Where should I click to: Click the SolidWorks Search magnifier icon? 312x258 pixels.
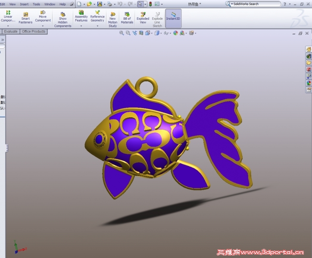click(228, 4)
